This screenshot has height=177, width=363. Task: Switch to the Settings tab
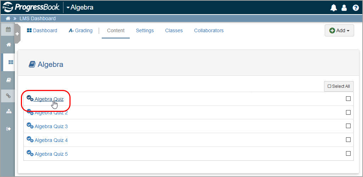click(145, 30)
